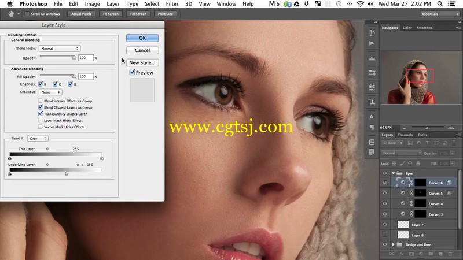Switch to the Color tab

[407, 28]
